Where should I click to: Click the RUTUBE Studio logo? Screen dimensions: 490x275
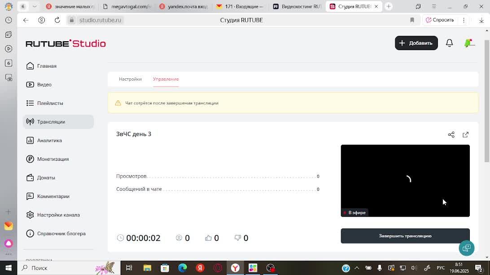(66, 43)
